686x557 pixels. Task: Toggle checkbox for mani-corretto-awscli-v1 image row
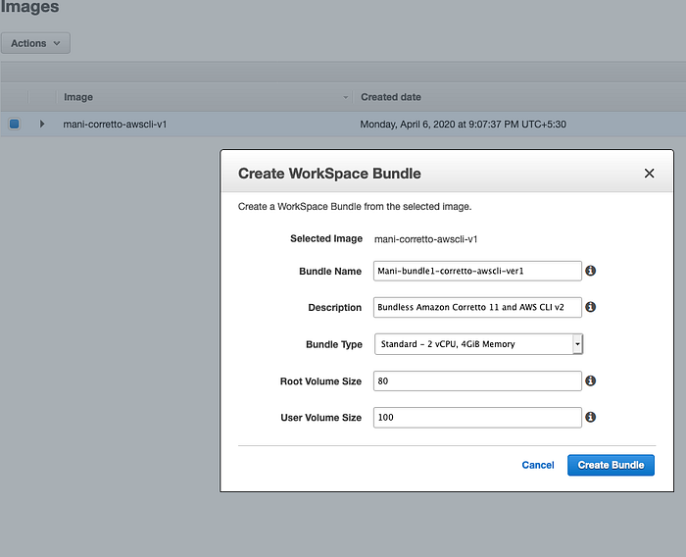click(x=15, y=125)
